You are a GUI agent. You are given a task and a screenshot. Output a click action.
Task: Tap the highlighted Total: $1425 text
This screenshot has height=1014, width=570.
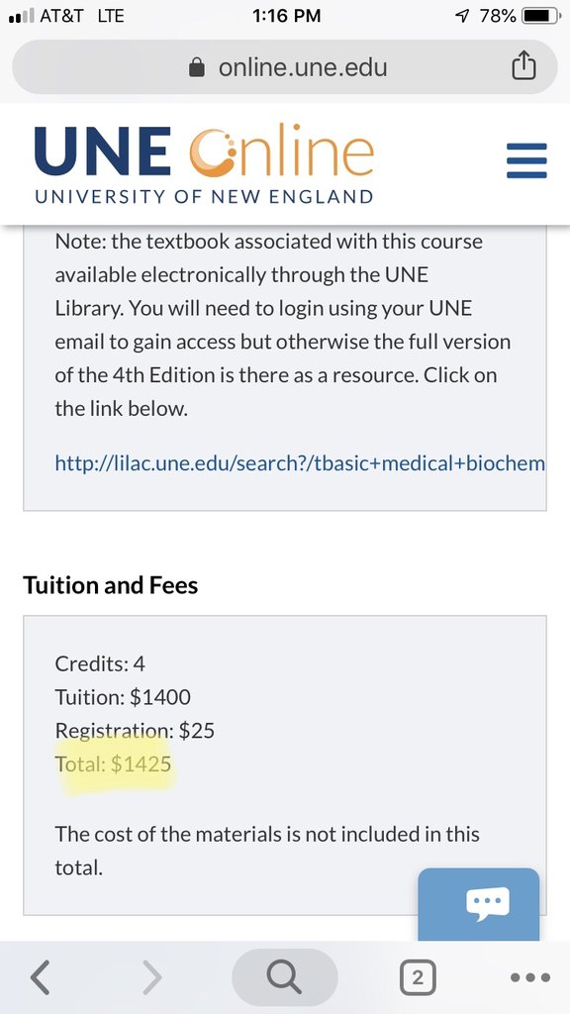tap(113, 764)
